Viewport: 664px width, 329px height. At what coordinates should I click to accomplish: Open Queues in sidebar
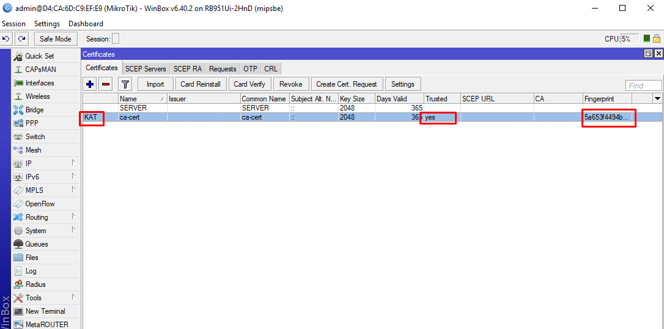(37, 244)
